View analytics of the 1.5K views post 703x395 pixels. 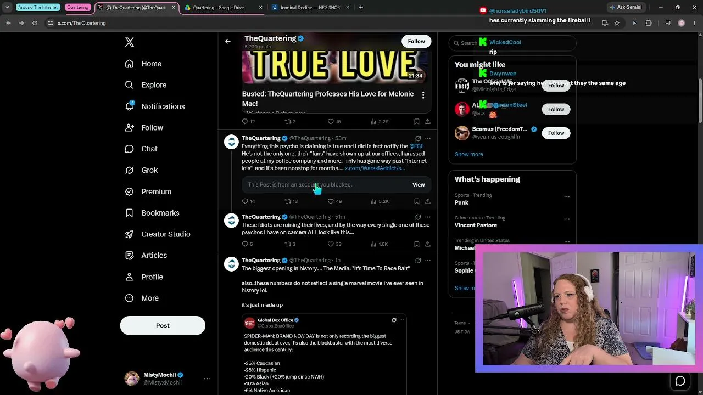(380, 244)
